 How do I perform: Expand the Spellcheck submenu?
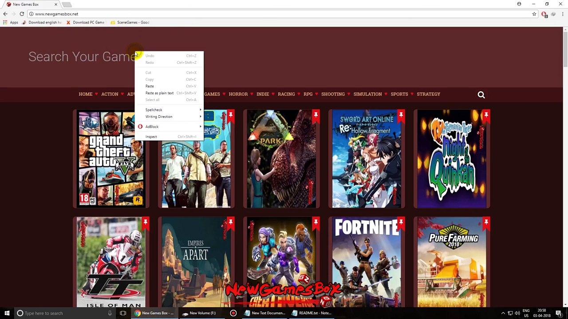(x=169, y=110)
